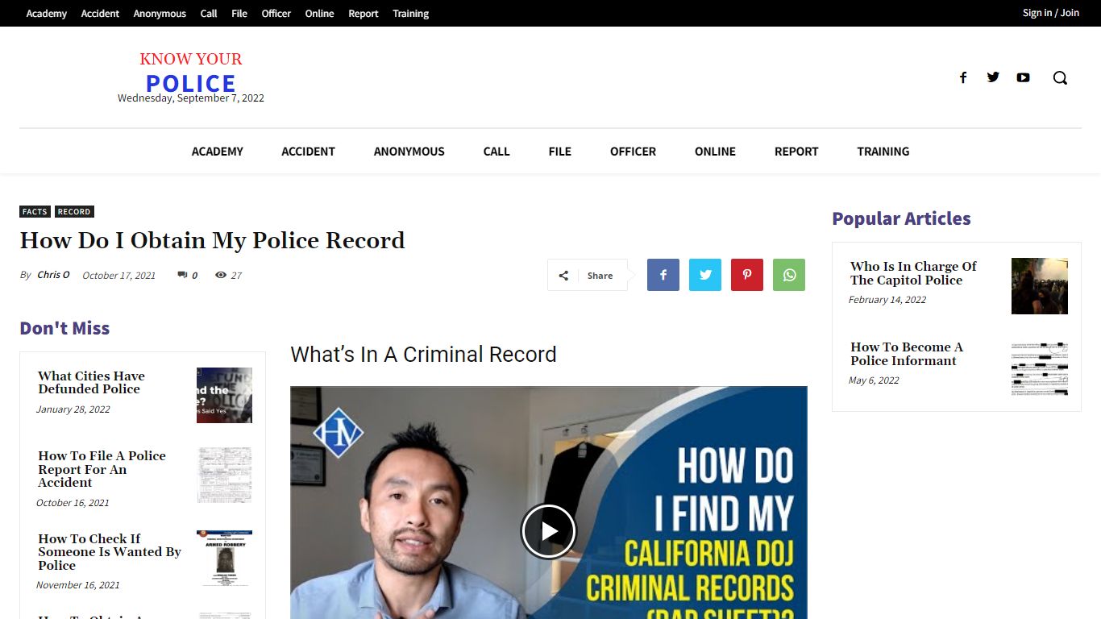This screenshot has height=619, width=1101.
Task: Select ACCIDENT in main navigation
Action: pos(308,152)
